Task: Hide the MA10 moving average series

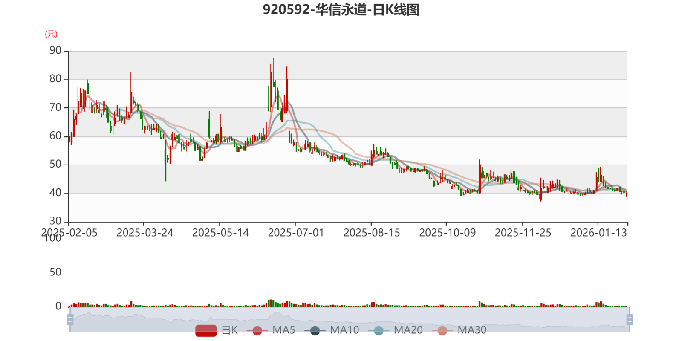Action: (x=332, y=330)
